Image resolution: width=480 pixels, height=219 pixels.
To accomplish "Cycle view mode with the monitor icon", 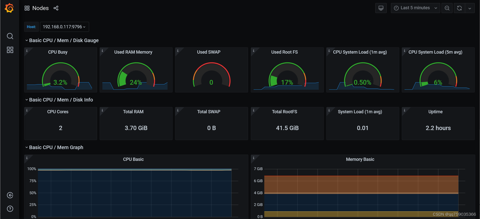I will coord(381,8).
